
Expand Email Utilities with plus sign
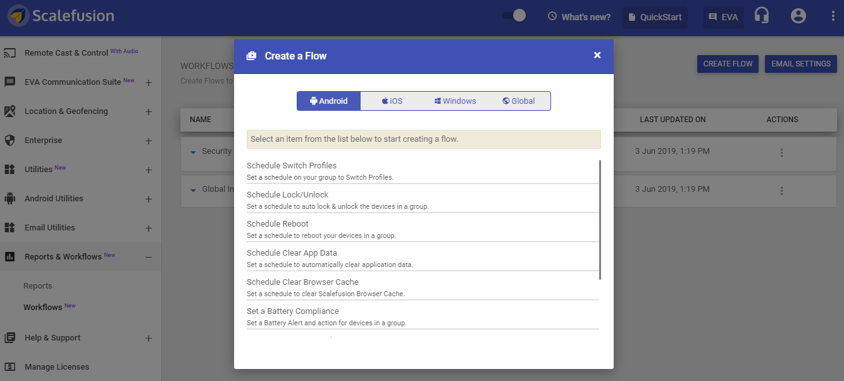click(149, 228)
